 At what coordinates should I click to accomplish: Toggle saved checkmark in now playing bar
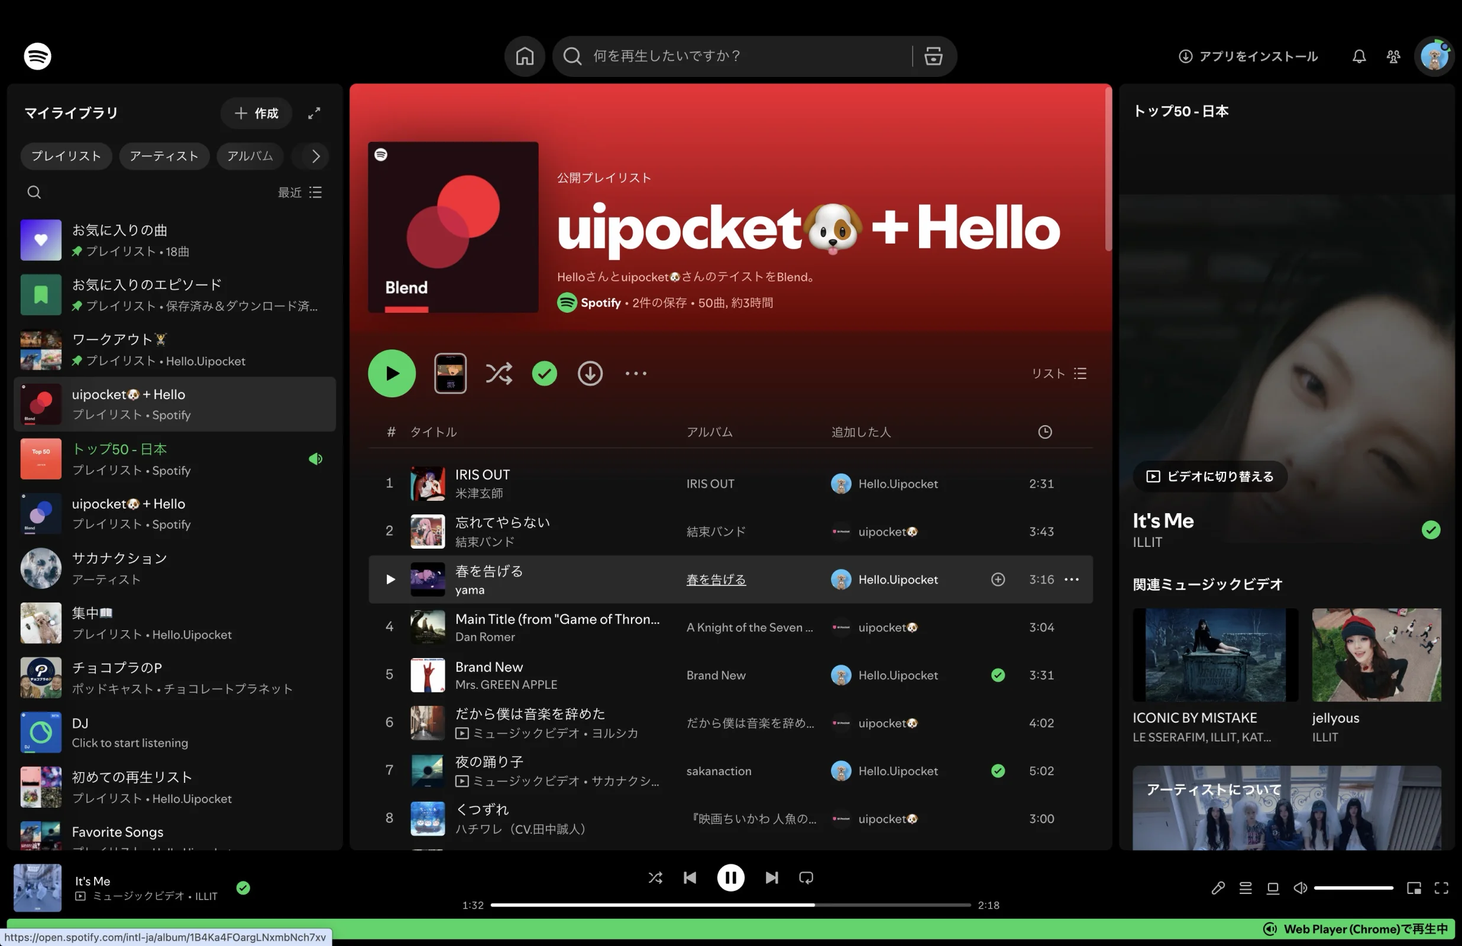243,888
